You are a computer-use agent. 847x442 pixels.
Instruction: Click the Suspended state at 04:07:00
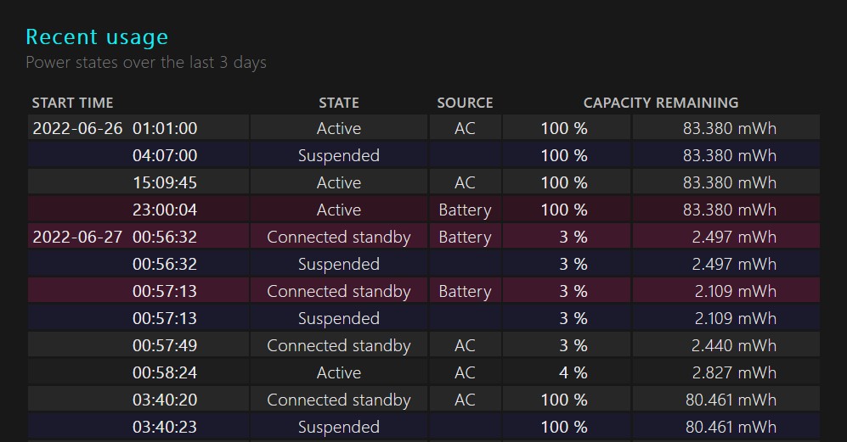[x=339, y=155]
